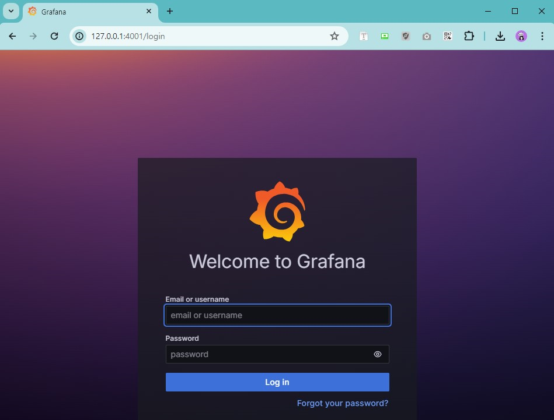Image resolution: width=554 pixels, height=420 pixels.
Task: Expand the tab search dropdown
Action: click(x=11, y=11)
